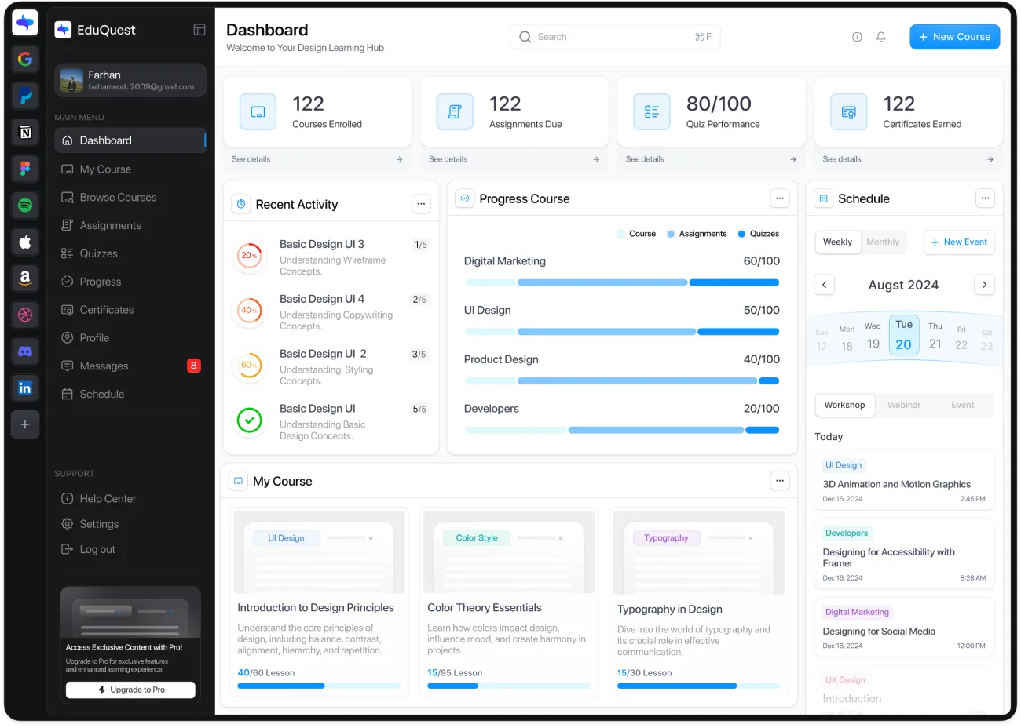The image size is (1021, 728).
Task: Open the Help Center link
Action: [108, 499]
